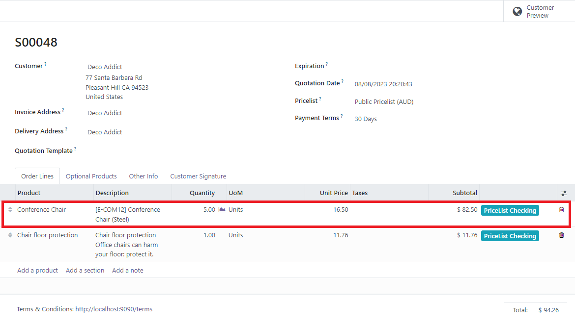This screenshot has width=575, height=326.
Task: Open the Pricelist field Public Pricelist (AUD)
Action: pos(384,102)
